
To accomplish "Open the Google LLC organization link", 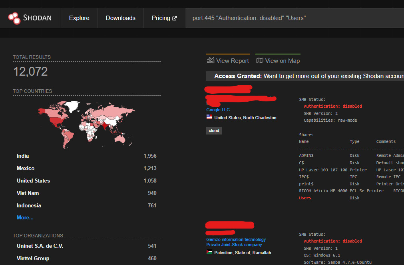I will pyautogui.click(x=218, y=110).
